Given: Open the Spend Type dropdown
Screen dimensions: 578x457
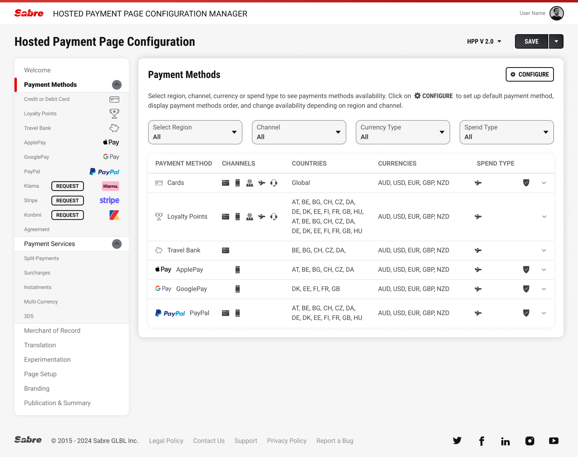Looking at the screenshot, I should coord(507,132).
